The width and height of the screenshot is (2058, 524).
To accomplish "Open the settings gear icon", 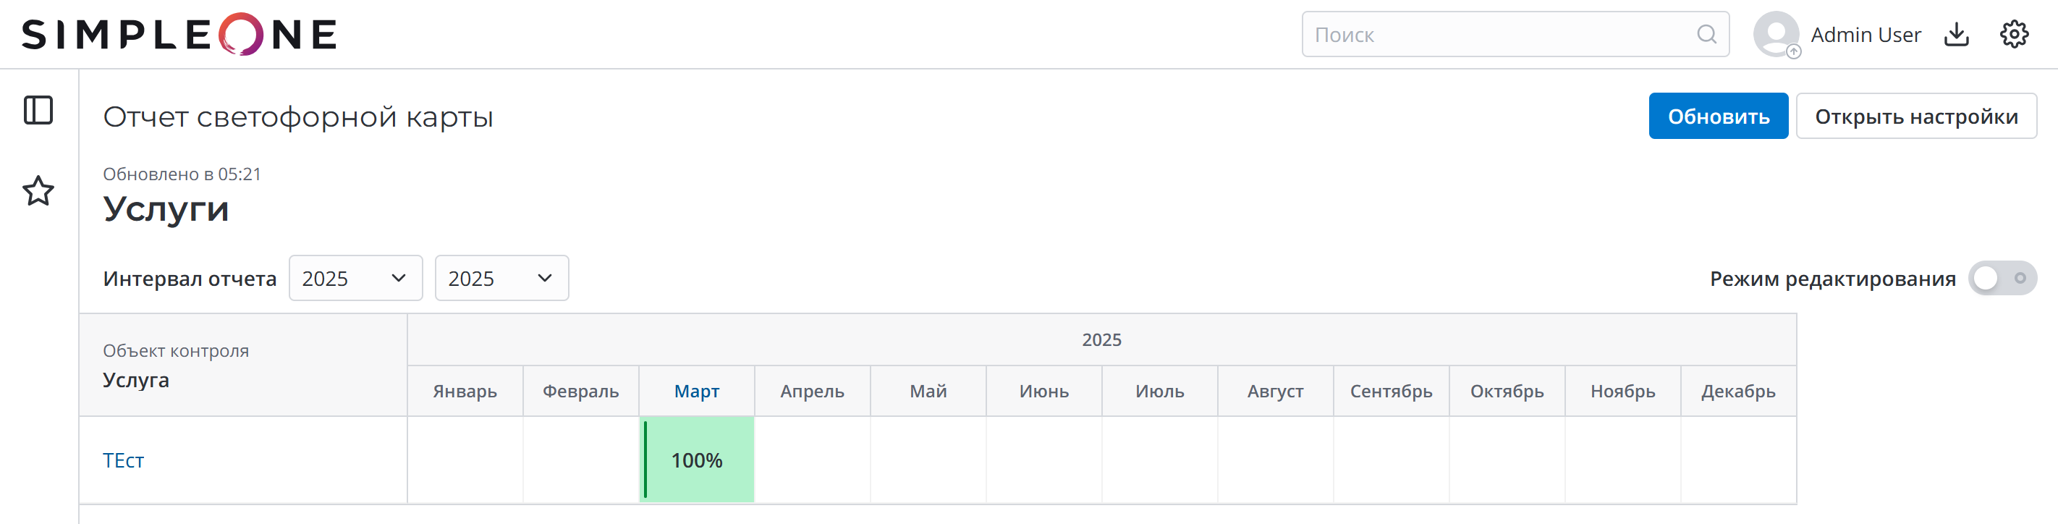I will tap(2013, 34).
